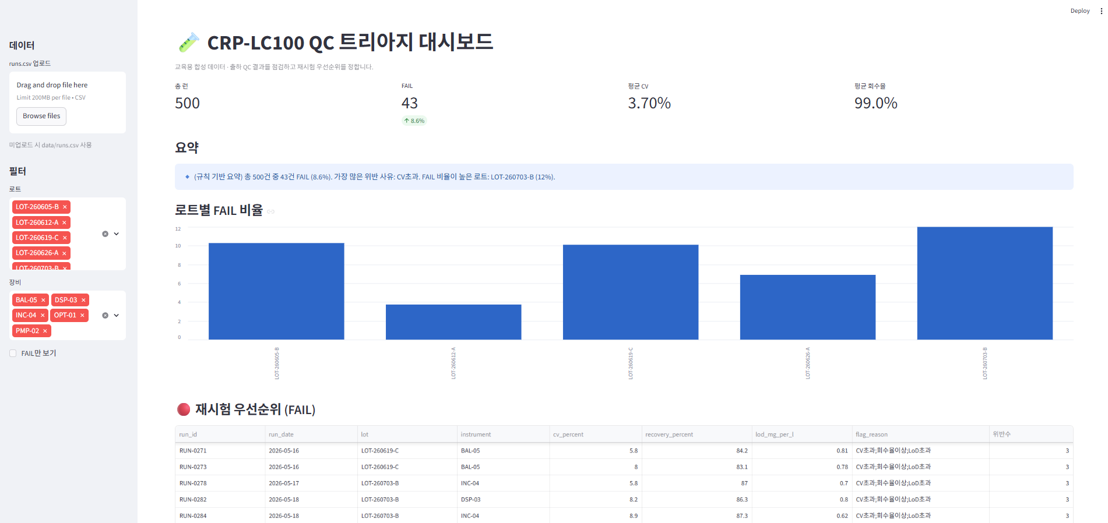Select the RUN-0284 cell
1108x523 pixels.
click(x=220, y=516)
